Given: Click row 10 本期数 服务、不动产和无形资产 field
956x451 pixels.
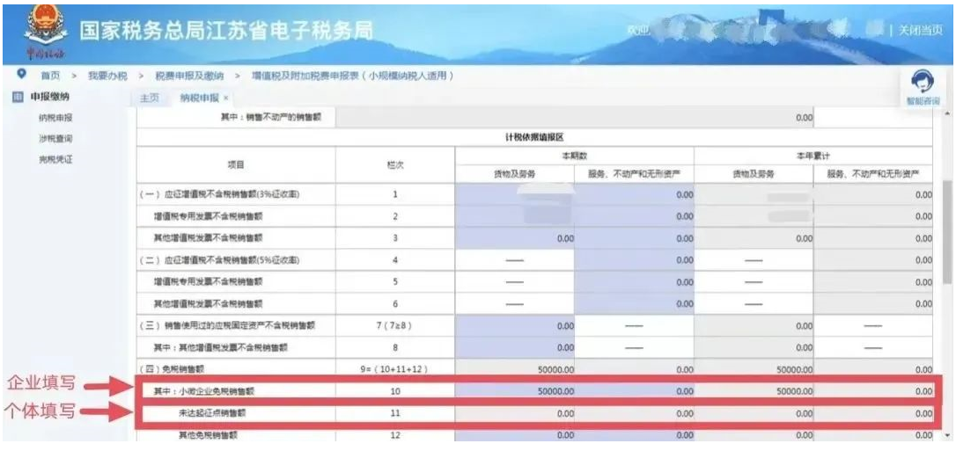Looking at the screenshot, I should coord(634,391).
